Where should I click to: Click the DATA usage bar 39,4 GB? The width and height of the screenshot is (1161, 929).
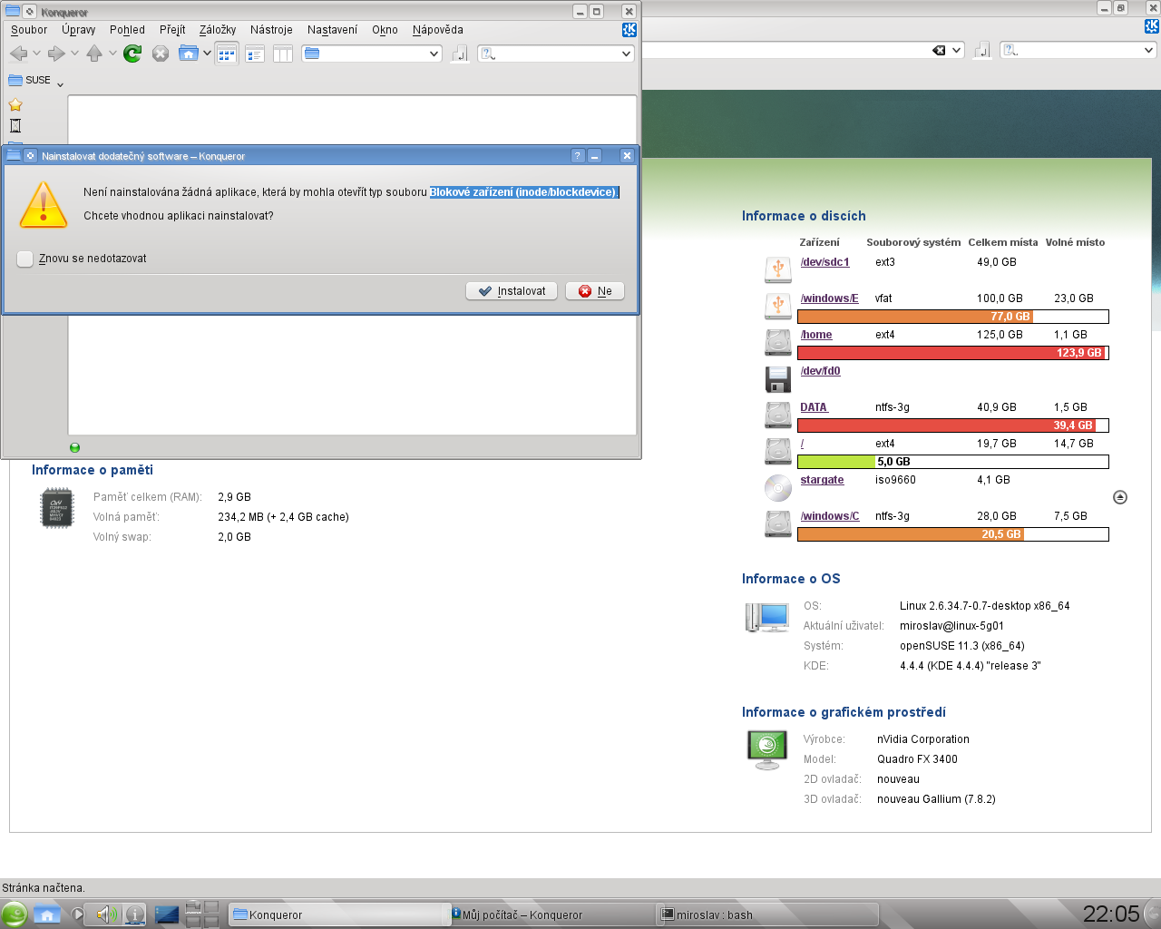tap(953, 425)
